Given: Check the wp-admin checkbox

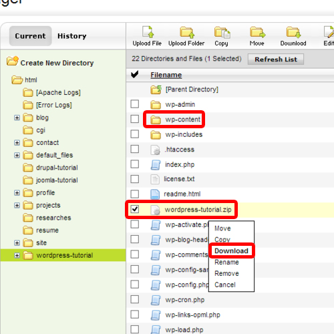Looking at the screenshot, I should pyautogui.click(x=135, y=104).
